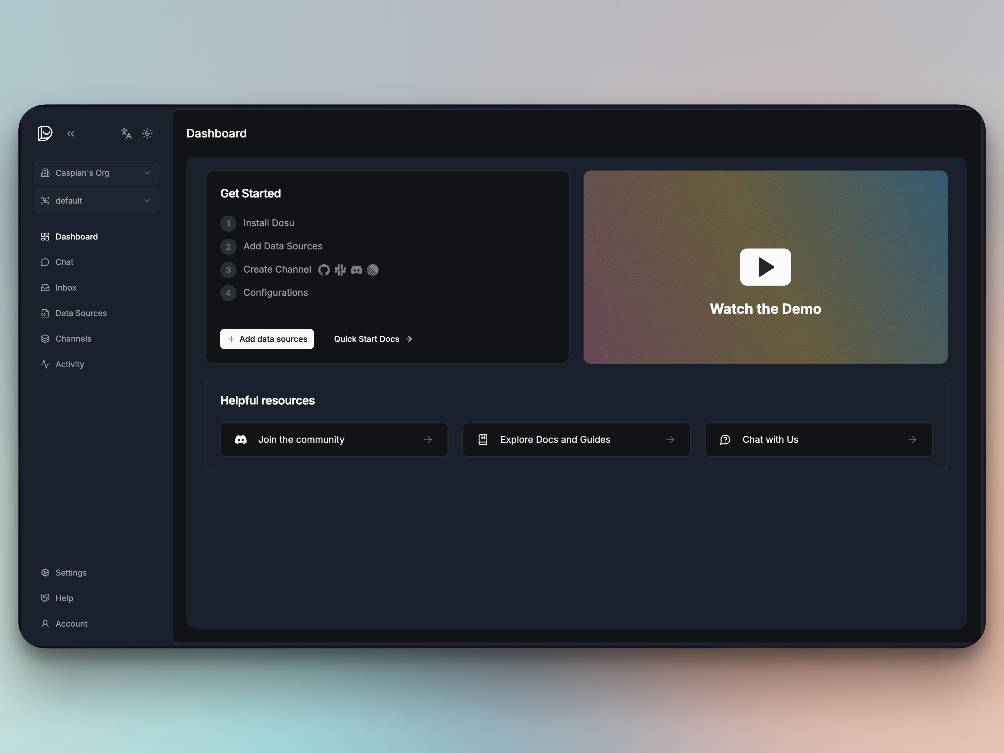Navigate to Channels section
The height and width of the screenshot is (753, 1004).
click(73, 339)
